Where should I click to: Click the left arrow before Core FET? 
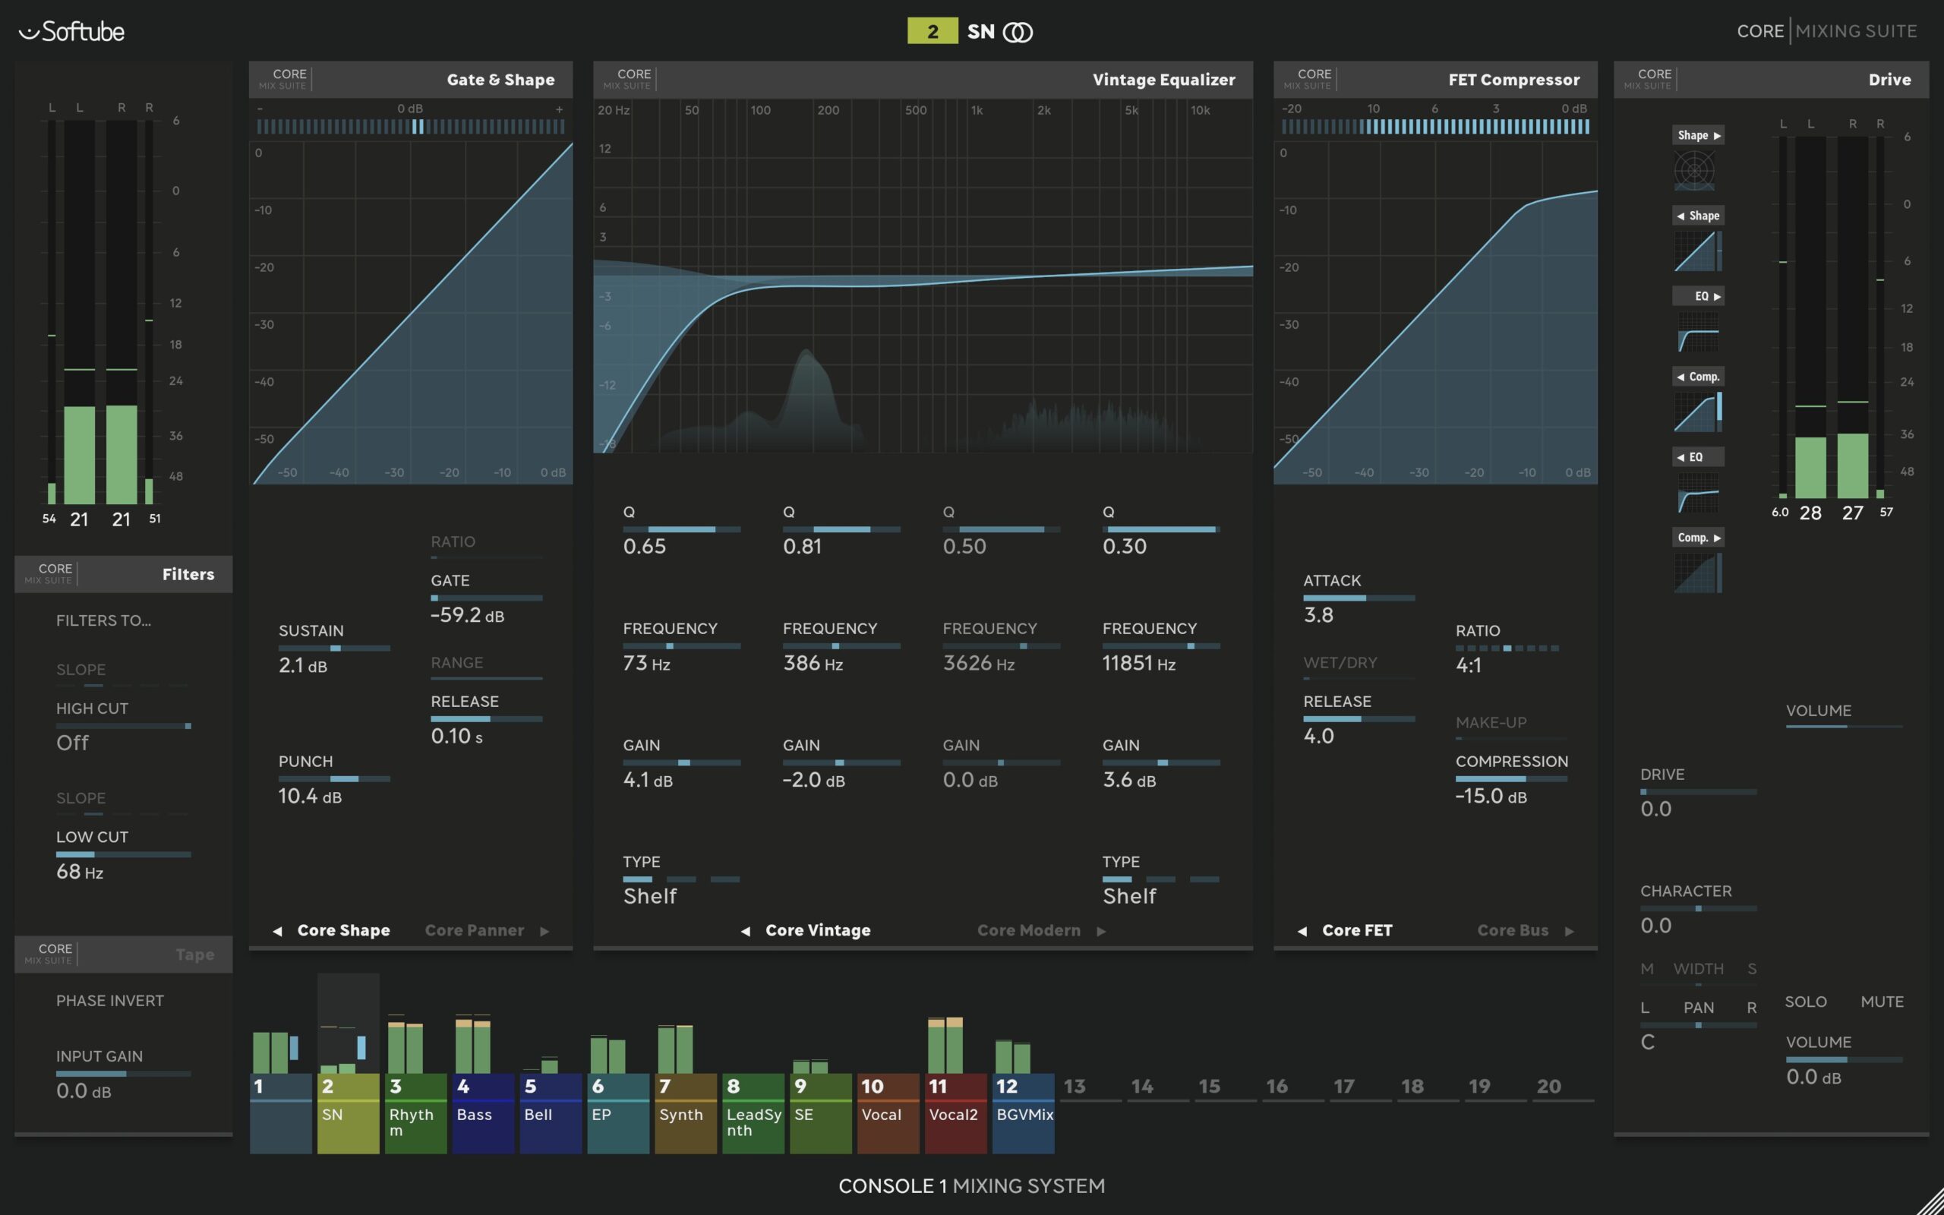(x=1302, y=930)
